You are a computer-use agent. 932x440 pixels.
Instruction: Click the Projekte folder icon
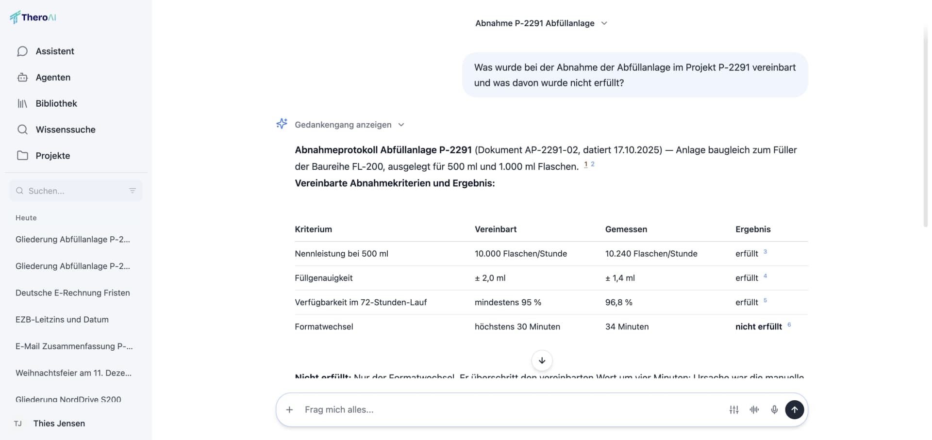[x=22, y=156]
